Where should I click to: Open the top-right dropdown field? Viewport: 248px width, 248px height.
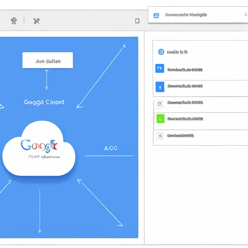pyautogui.click(x=198, y=15)
